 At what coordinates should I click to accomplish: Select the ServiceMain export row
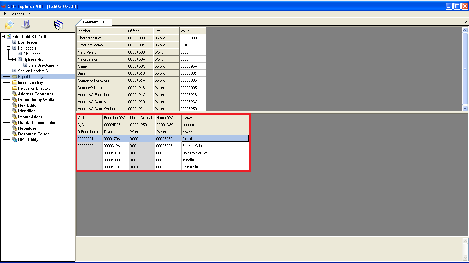(192, 146)
